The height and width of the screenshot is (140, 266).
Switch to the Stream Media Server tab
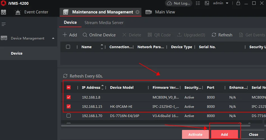[104, 22]
